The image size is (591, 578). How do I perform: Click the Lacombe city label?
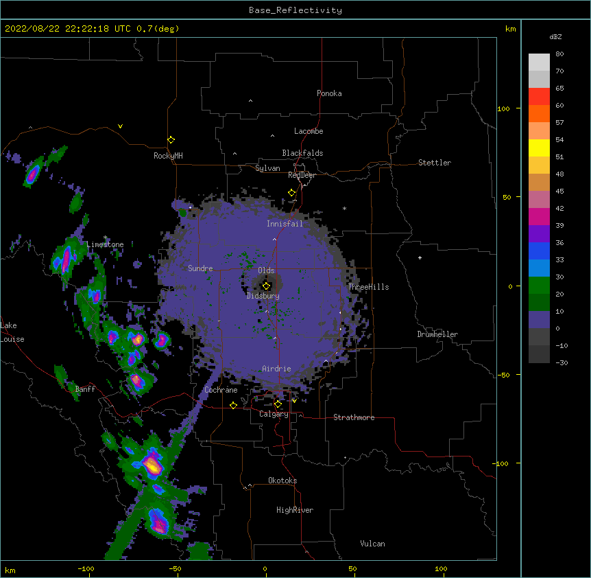click(x=309, y=131)
